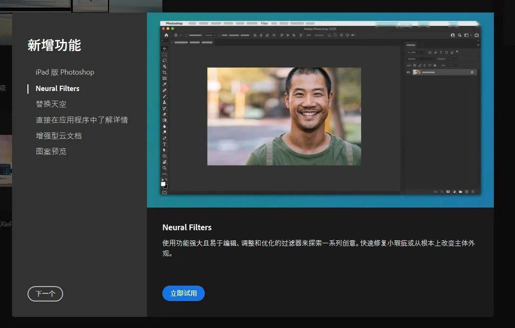The image size is (515, 328).
Task: Open the Filter menu in the preview menu bar
Action: pos(264,23)
